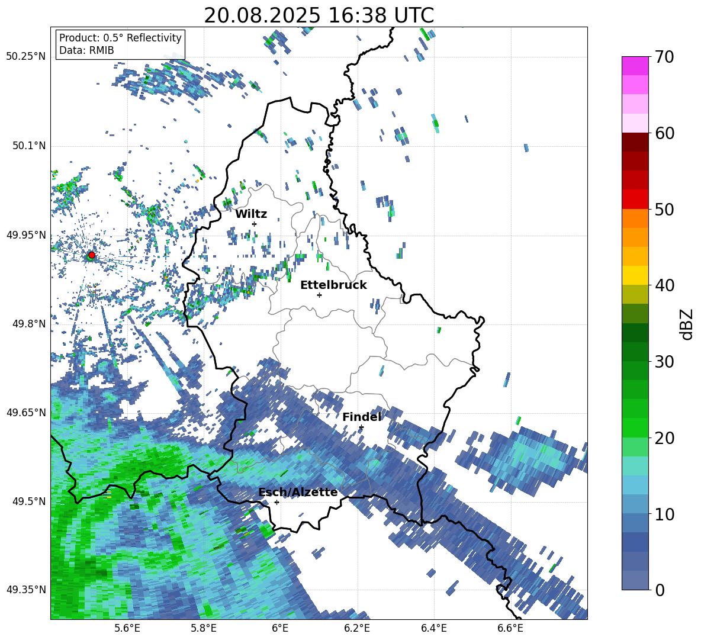Click the Findel location label
Viewport: 701px width, 640px height.
click(x=362, y=417)
